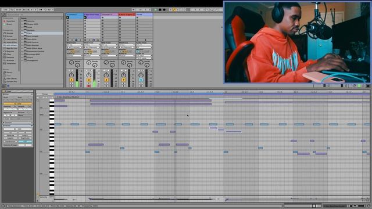Launch the clip in track 2's first slot
372x209 pixels.
[x=85, y=17]
